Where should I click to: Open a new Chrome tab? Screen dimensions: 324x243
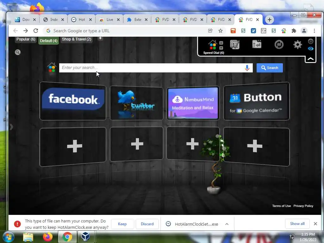tap(269, 20)
